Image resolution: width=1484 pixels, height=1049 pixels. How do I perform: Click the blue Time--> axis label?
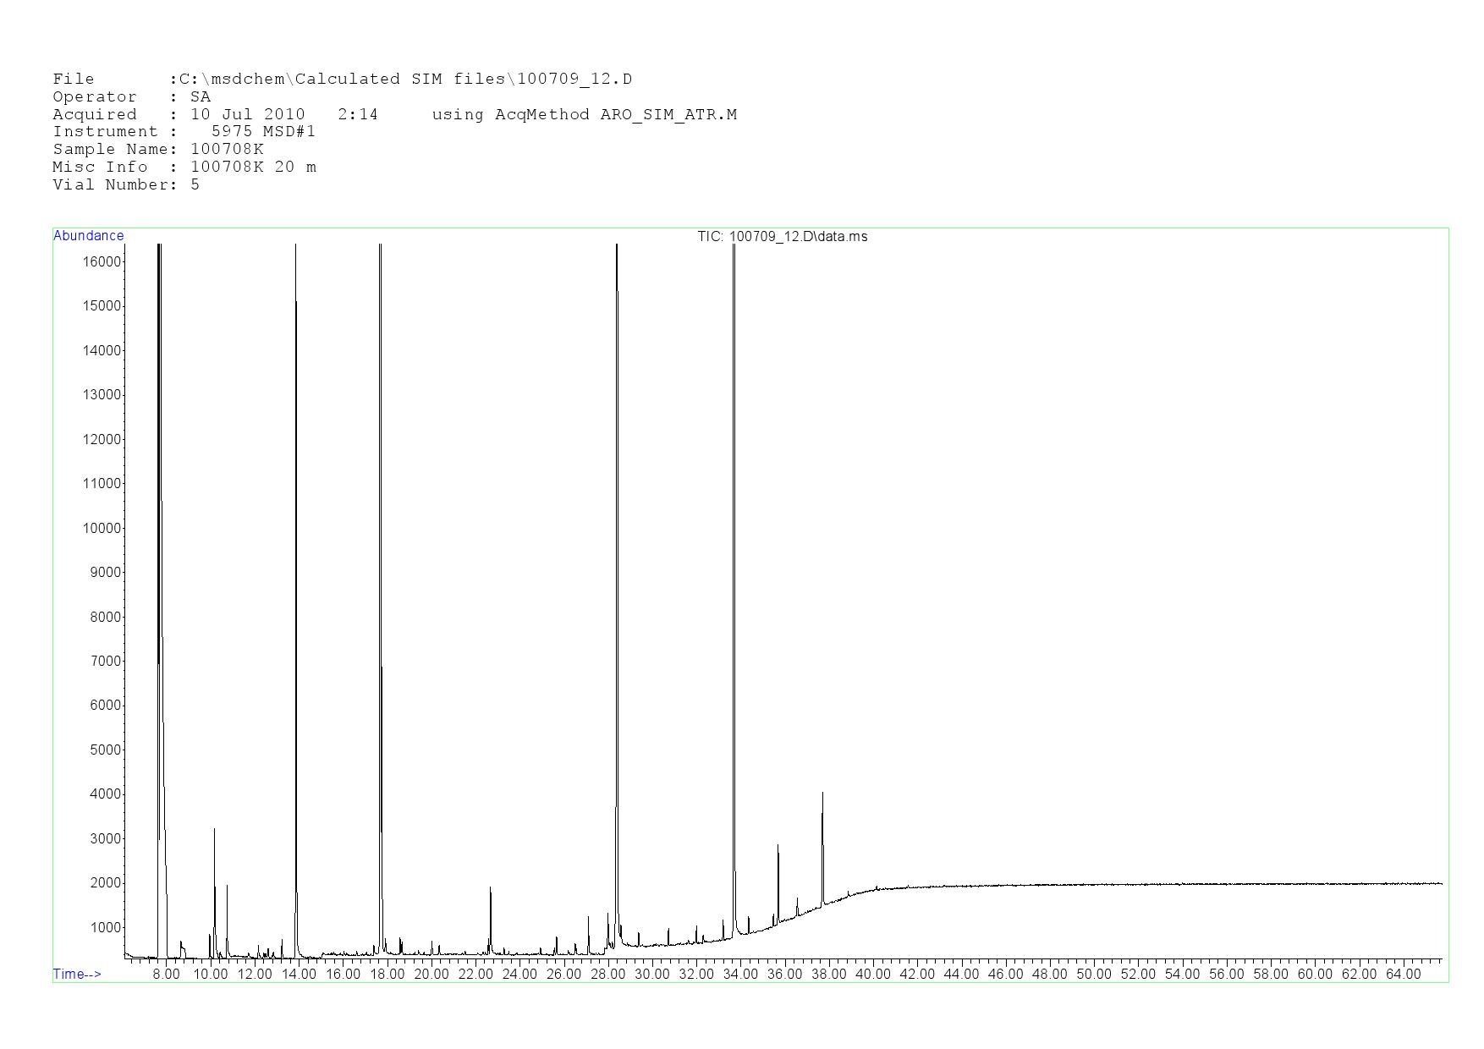(x=77, y=975)
